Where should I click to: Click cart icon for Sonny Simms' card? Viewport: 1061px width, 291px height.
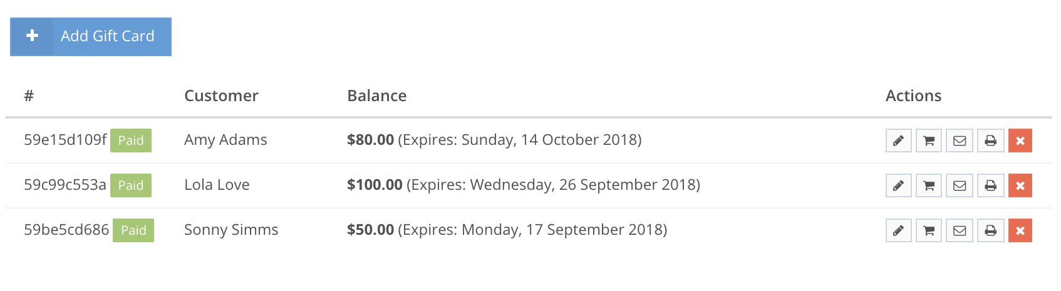[929, 230]
